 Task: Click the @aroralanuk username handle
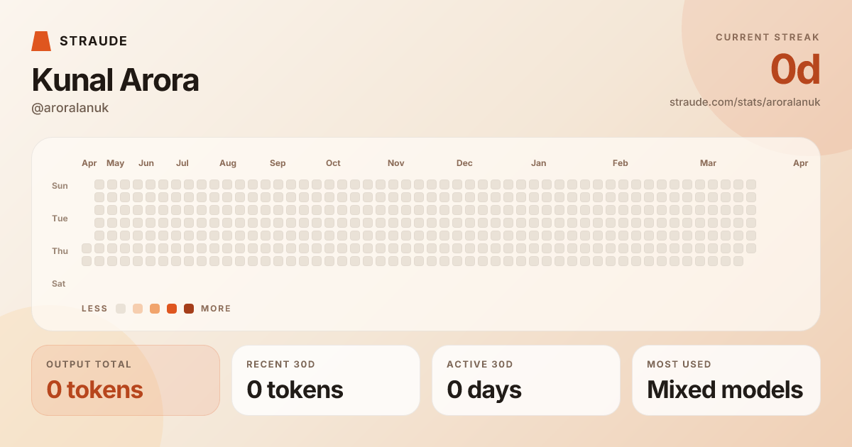pyautogui.click(x=70, y=108)
